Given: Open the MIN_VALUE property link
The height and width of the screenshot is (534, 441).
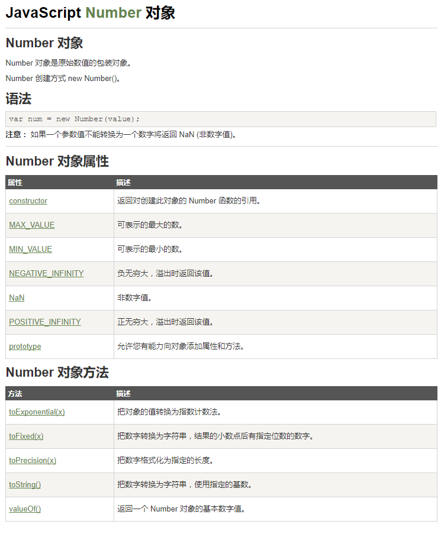Looking at the screenshot, I should (30, 250).
